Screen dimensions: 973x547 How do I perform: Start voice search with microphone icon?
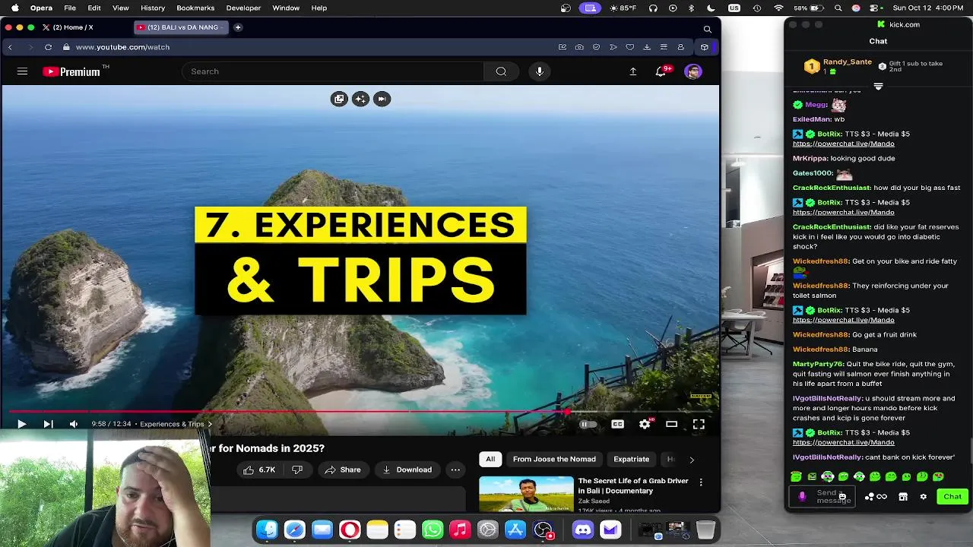point(540,71)
